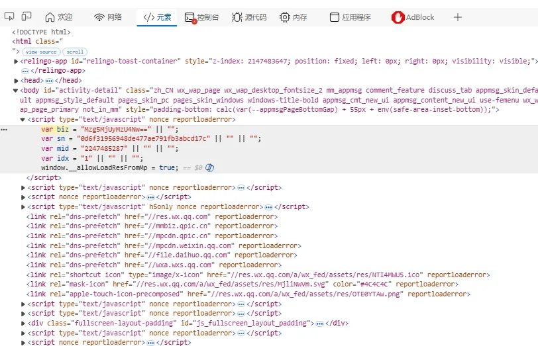Viewport: 538px width, 346px height.
Task: Select the link with href //mpcdn.qpic.cn
Action: coord(152,236)
